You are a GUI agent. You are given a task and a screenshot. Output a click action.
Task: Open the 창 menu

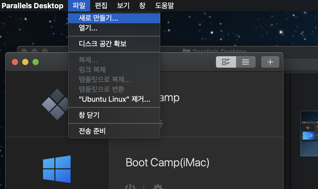pos(142,6)
